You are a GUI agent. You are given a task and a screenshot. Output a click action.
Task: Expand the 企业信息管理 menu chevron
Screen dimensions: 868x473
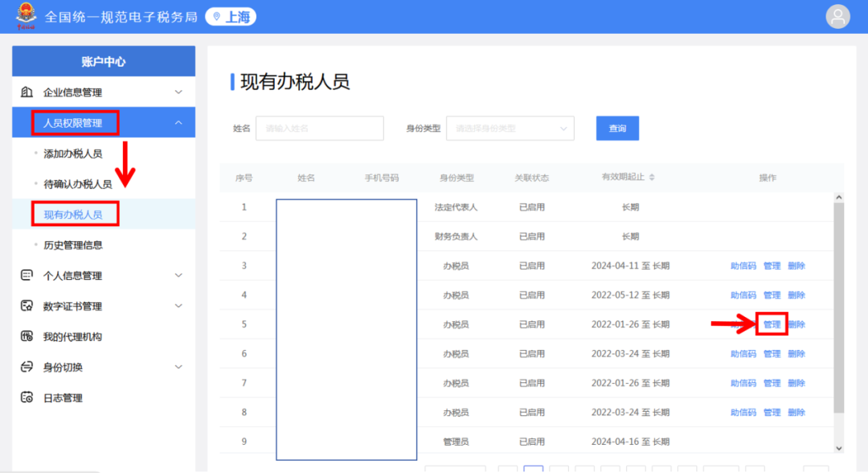[x=178, y=92]
